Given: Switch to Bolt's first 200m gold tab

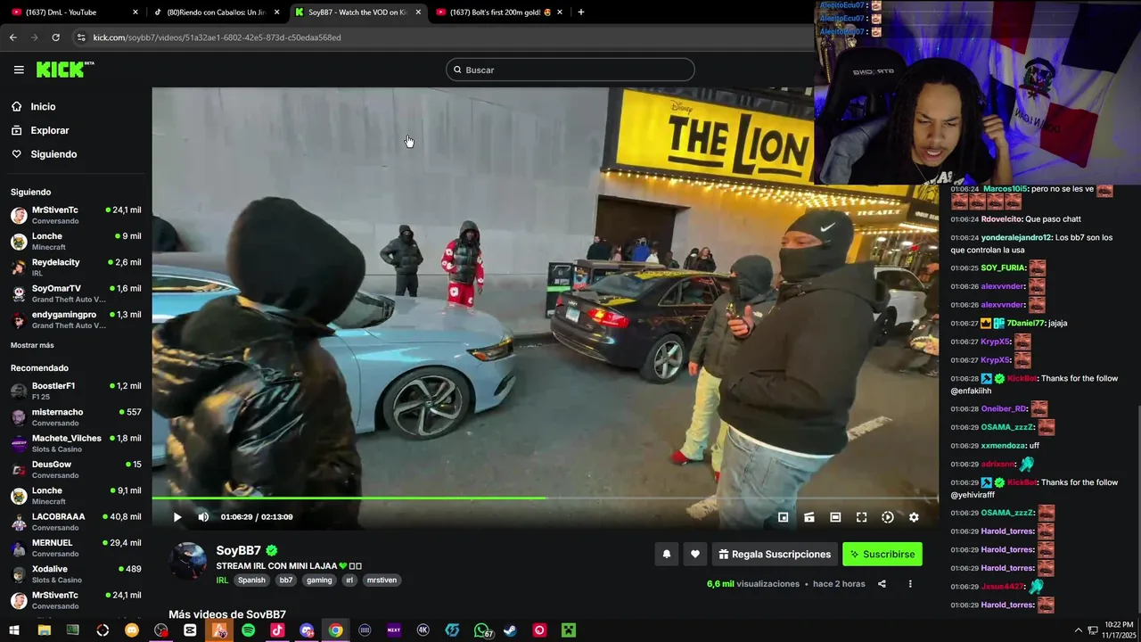Looking at the screenshot, I should coord(499,12).
